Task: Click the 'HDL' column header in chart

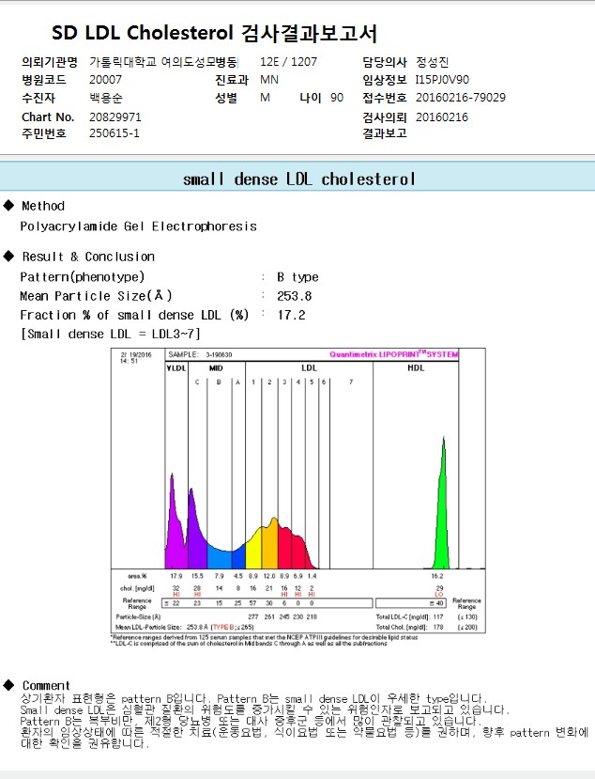Action: 416,368
